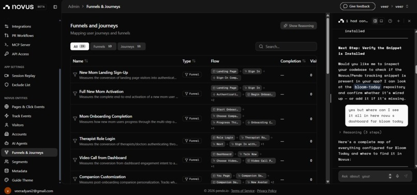Switch chat to side panel layout
This screenshot has width=417, height=195.
(x=375, y=21)
